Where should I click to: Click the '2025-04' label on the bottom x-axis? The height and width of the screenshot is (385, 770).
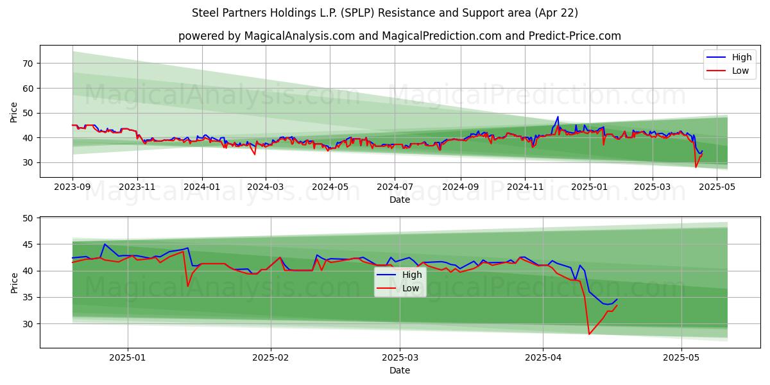(x=543, y=358)
